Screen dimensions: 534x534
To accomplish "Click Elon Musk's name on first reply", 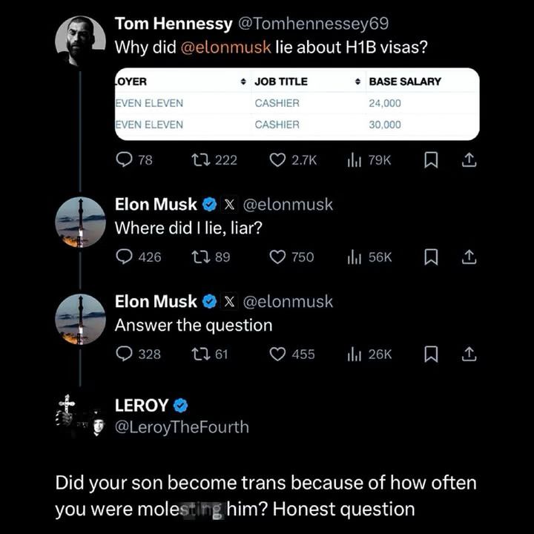I will (x=156, y=205).
